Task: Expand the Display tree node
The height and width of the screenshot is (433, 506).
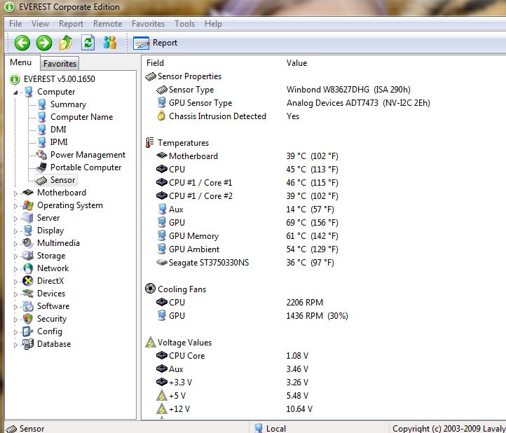Action: (x=15, y=231)
